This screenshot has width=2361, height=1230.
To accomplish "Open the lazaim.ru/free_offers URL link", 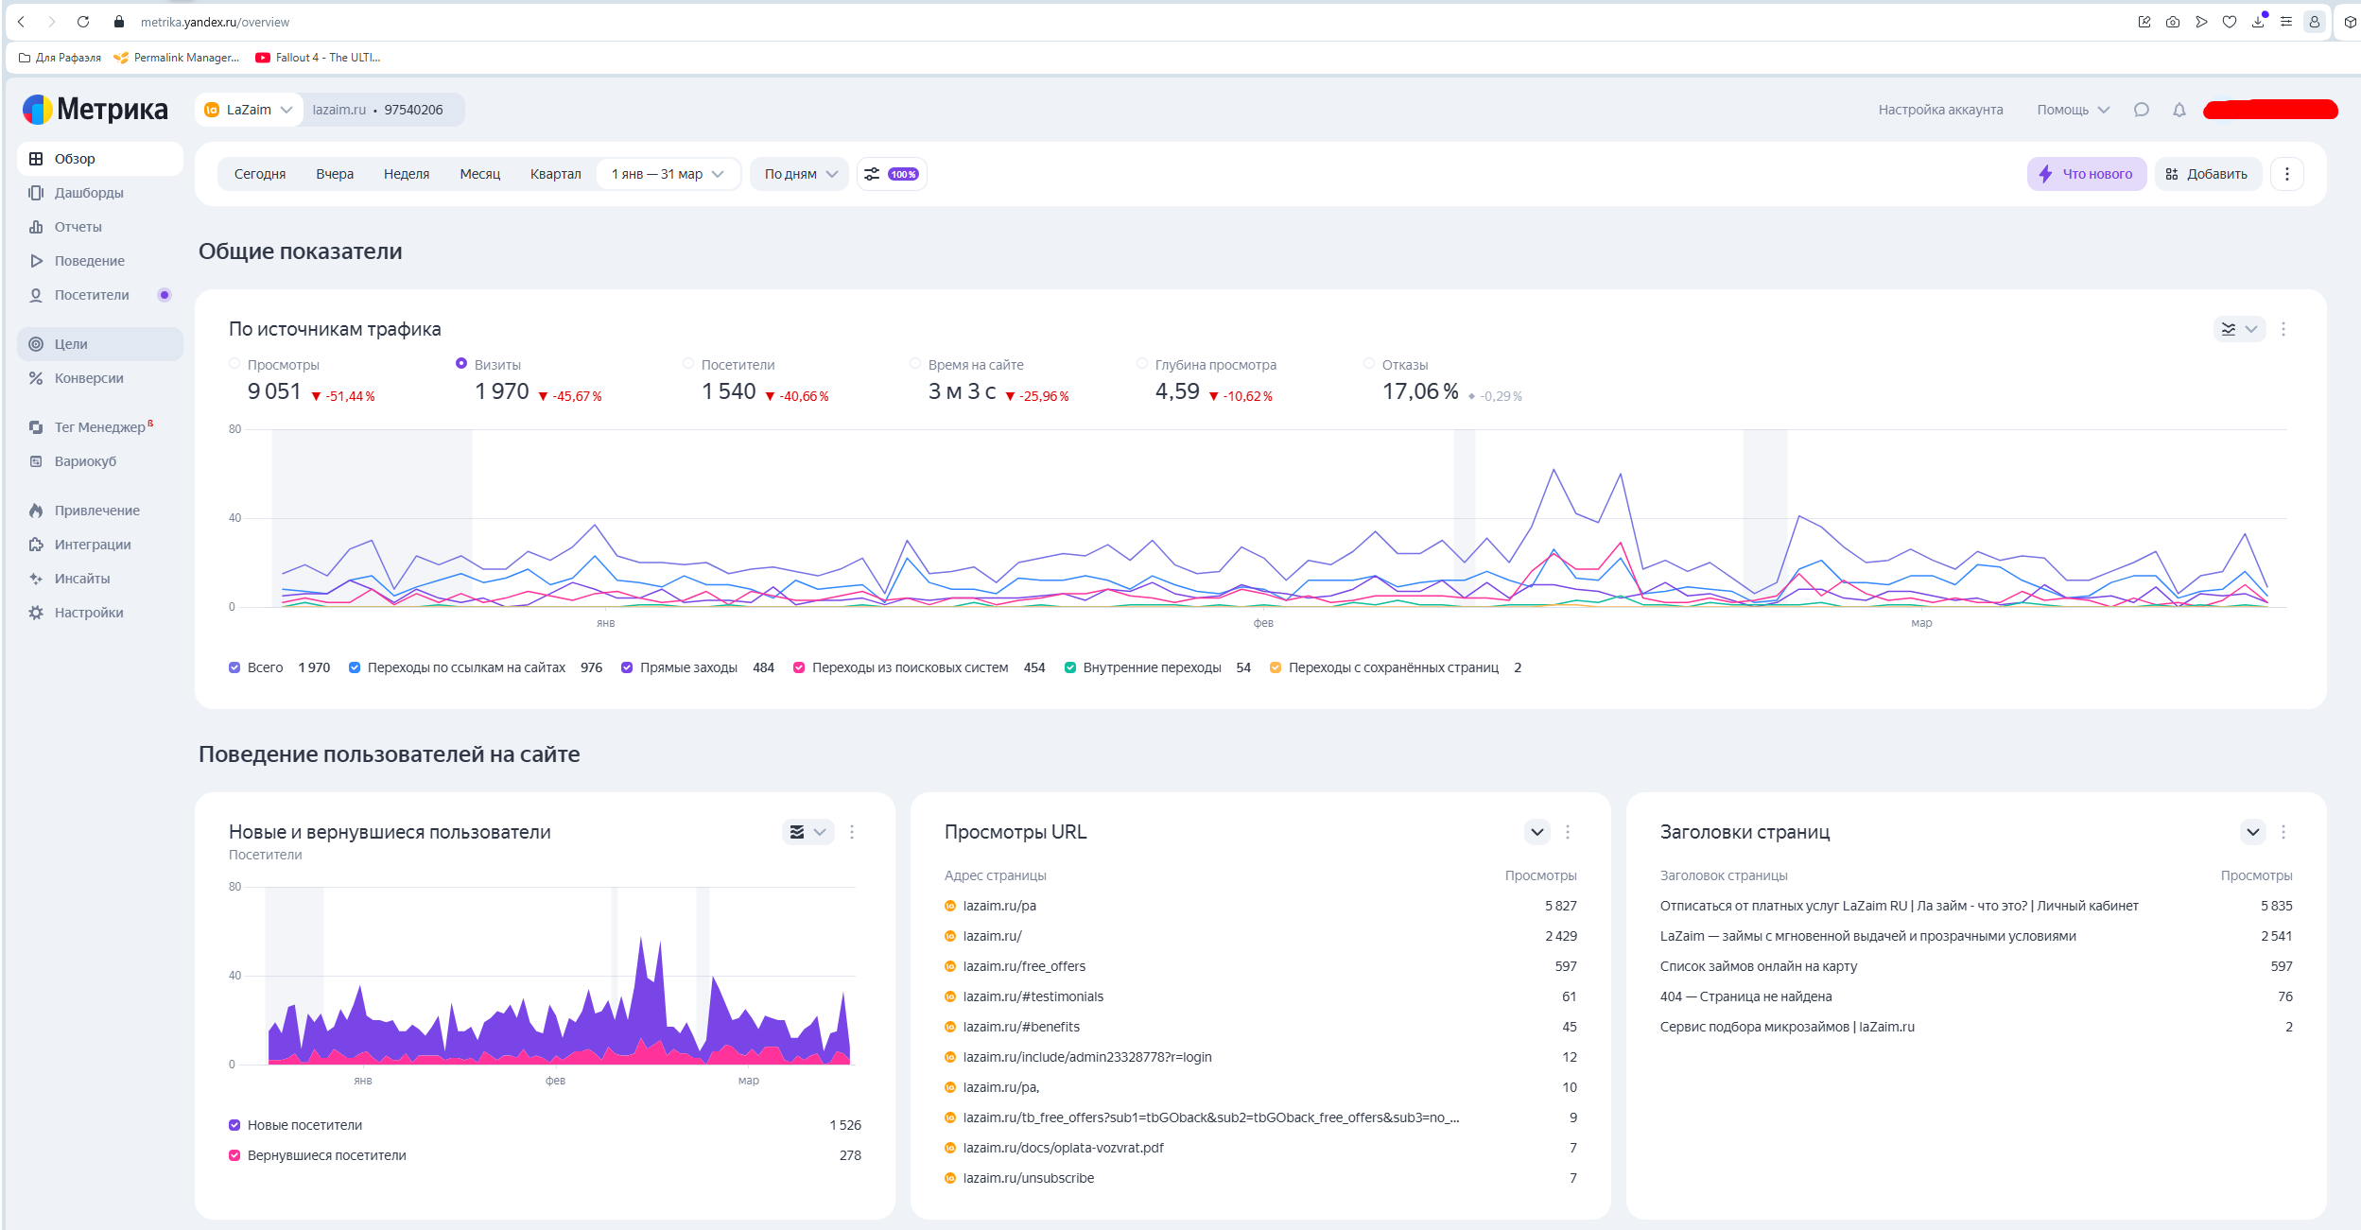I will point(1024,966).
